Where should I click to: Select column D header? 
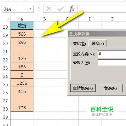[90, 19]
